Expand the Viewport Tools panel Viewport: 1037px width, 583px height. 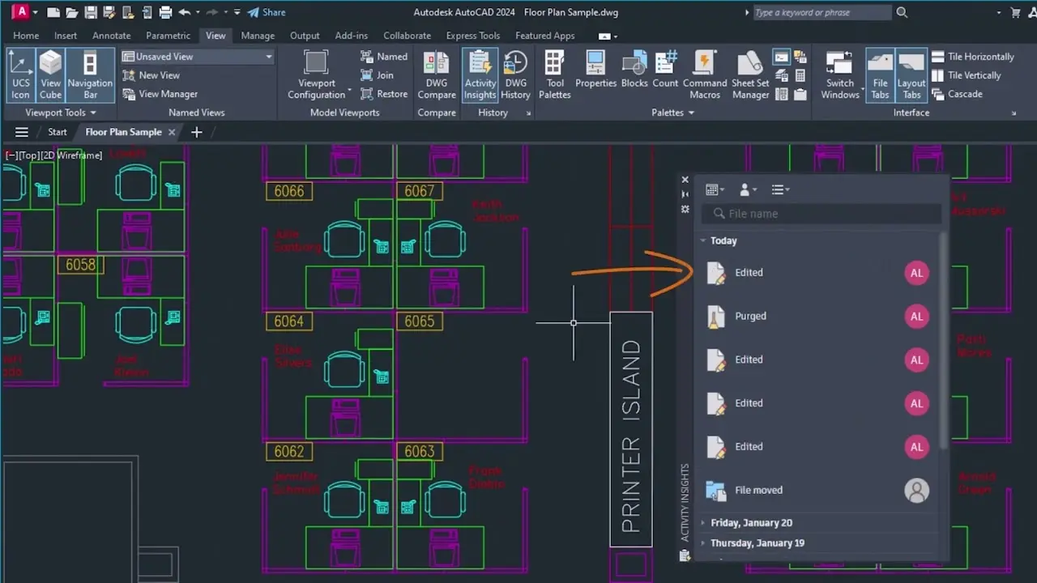pyautogui.click(x=61, y=113)
